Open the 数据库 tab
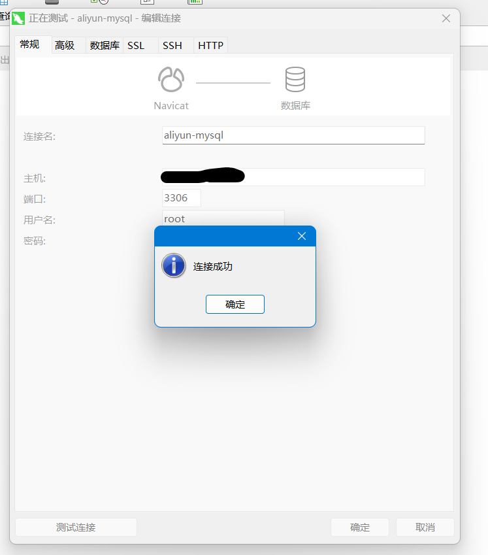This screenshot has height=555, width=488. pos(105,45)
